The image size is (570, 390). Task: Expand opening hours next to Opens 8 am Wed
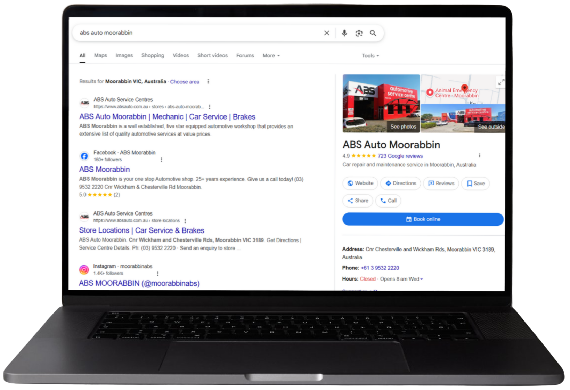point(422,279)
